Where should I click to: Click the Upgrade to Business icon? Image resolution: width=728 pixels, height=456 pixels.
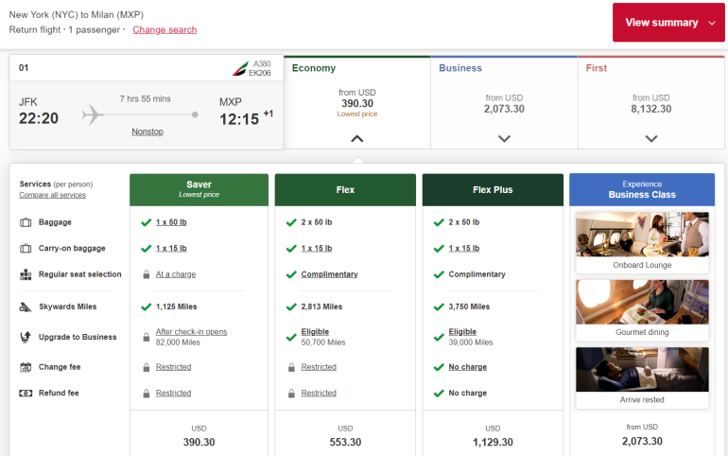click(25, 338)
